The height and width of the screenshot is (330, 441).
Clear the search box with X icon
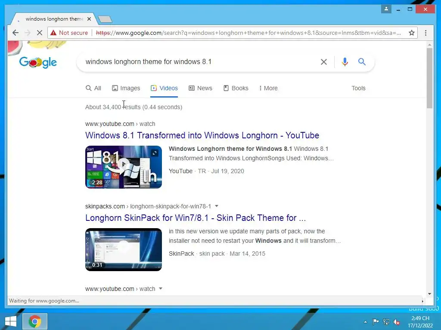pos(324,62)
